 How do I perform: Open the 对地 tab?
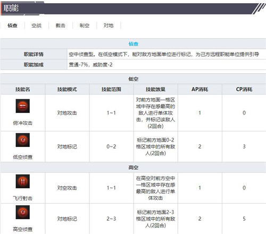pyautogui.click(x=109, y=25)
